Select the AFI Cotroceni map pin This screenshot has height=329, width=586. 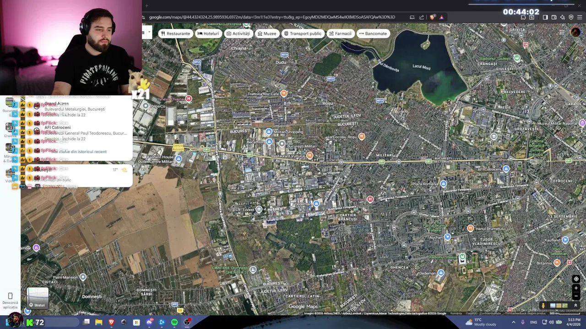(506, 169)
